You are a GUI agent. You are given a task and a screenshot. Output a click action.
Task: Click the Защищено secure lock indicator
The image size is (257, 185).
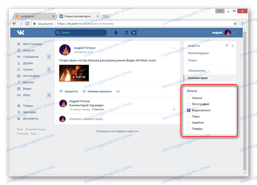[43, 24]
